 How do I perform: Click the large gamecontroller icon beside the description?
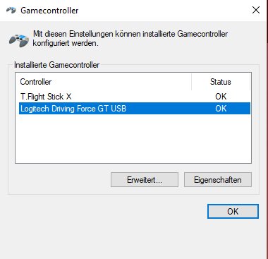[x=19, y=40]
